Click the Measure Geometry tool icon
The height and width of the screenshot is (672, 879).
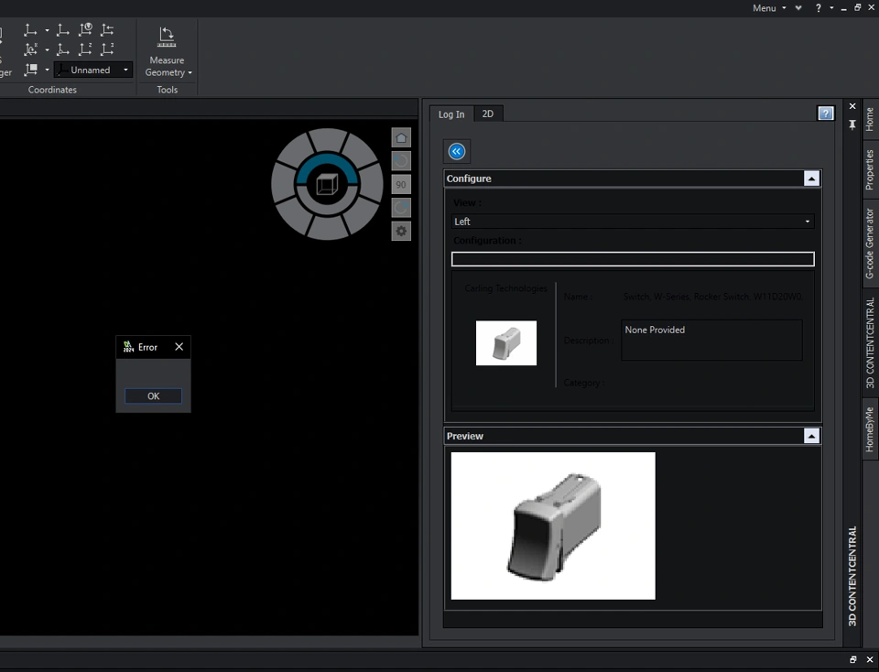point(167,37)
